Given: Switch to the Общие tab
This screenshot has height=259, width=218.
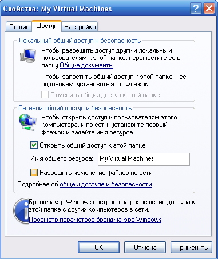Looking at the screenshot, I should click(x=19, y=27).
